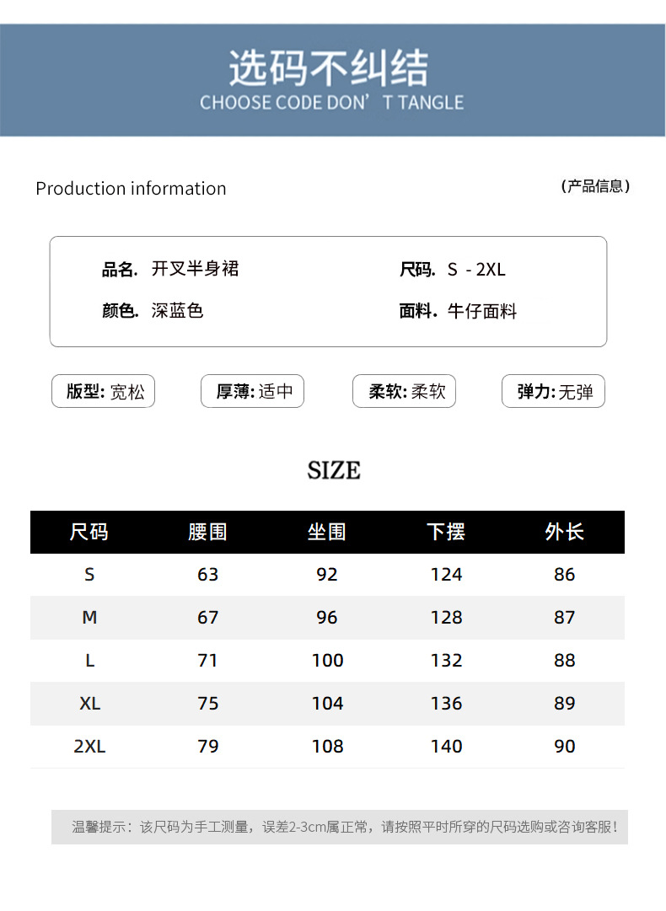Click the 温馨提示 note bar
Screen dimensions: 666x911
point(340,827)
